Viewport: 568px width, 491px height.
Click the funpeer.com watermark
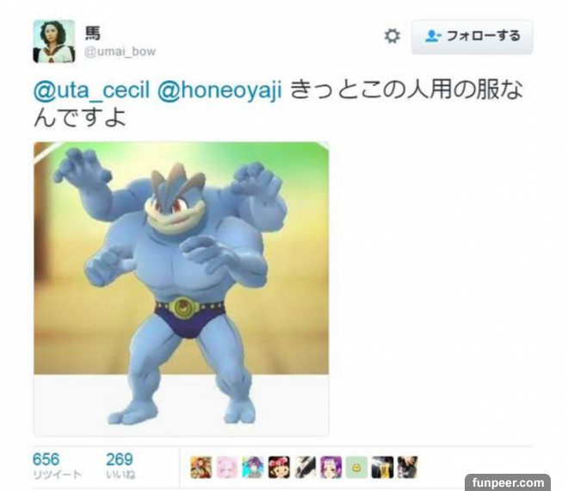point(508,482)
